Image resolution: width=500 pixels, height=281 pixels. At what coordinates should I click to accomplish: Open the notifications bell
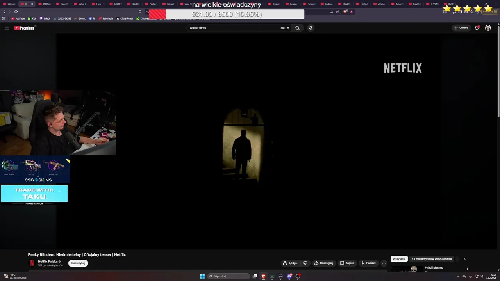click(477, 28)
